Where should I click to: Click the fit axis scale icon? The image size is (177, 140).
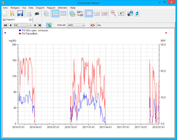121,13
